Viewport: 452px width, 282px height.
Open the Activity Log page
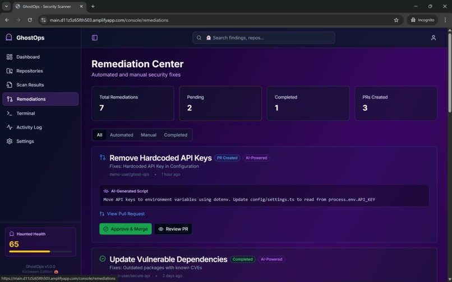pos(40,127)
